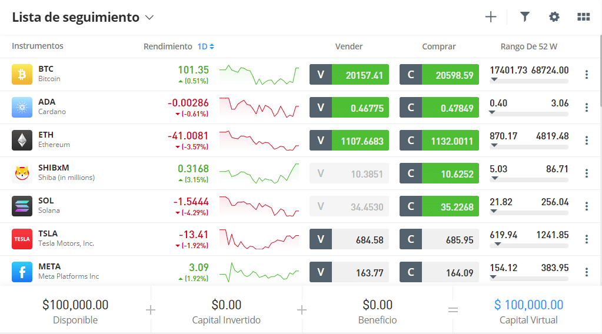Buy ADA at 0.47849

[439, 108]
